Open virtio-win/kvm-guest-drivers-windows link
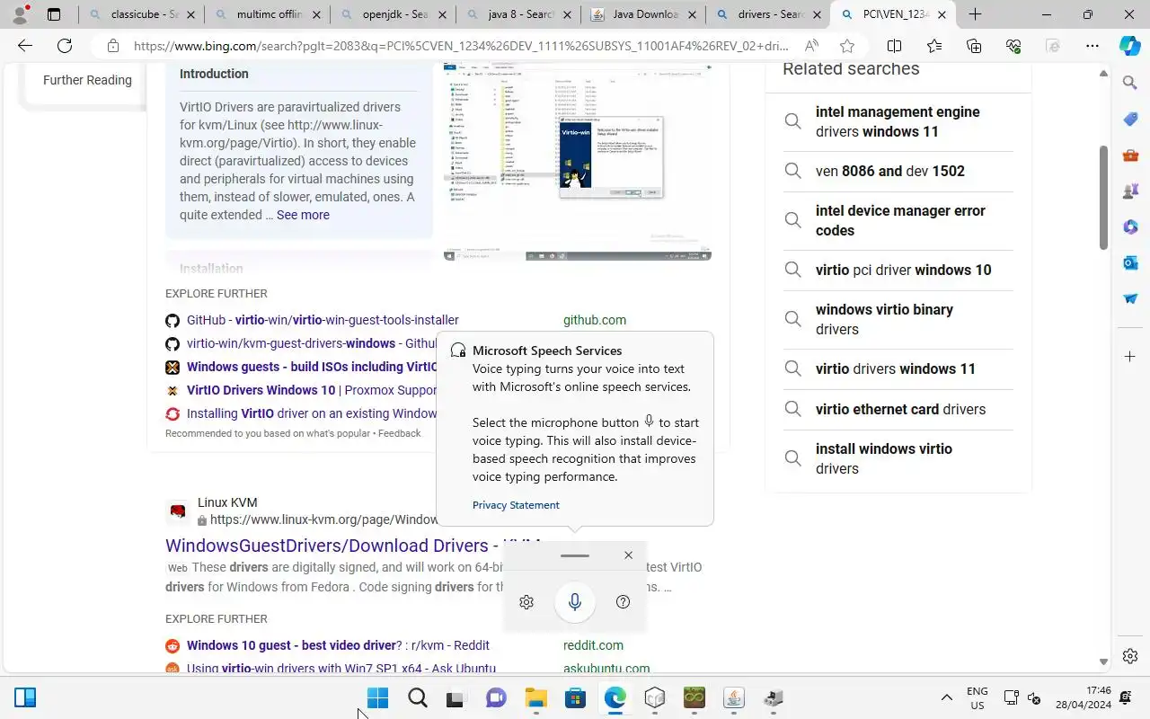 coord(312,343)
